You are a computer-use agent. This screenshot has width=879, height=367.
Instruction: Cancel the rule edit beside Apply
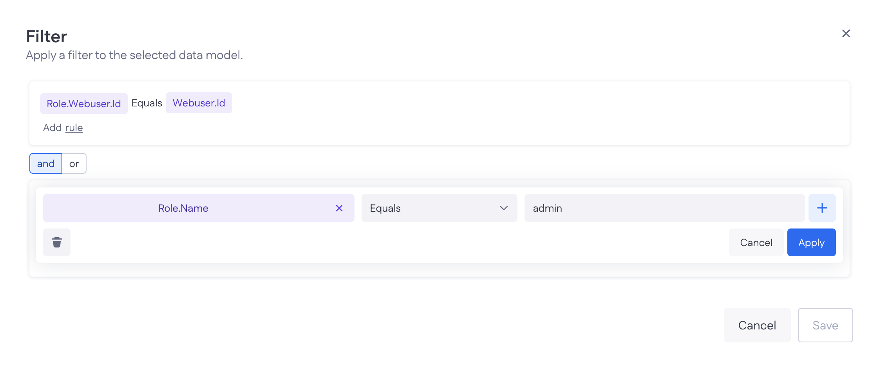(756, 243)
